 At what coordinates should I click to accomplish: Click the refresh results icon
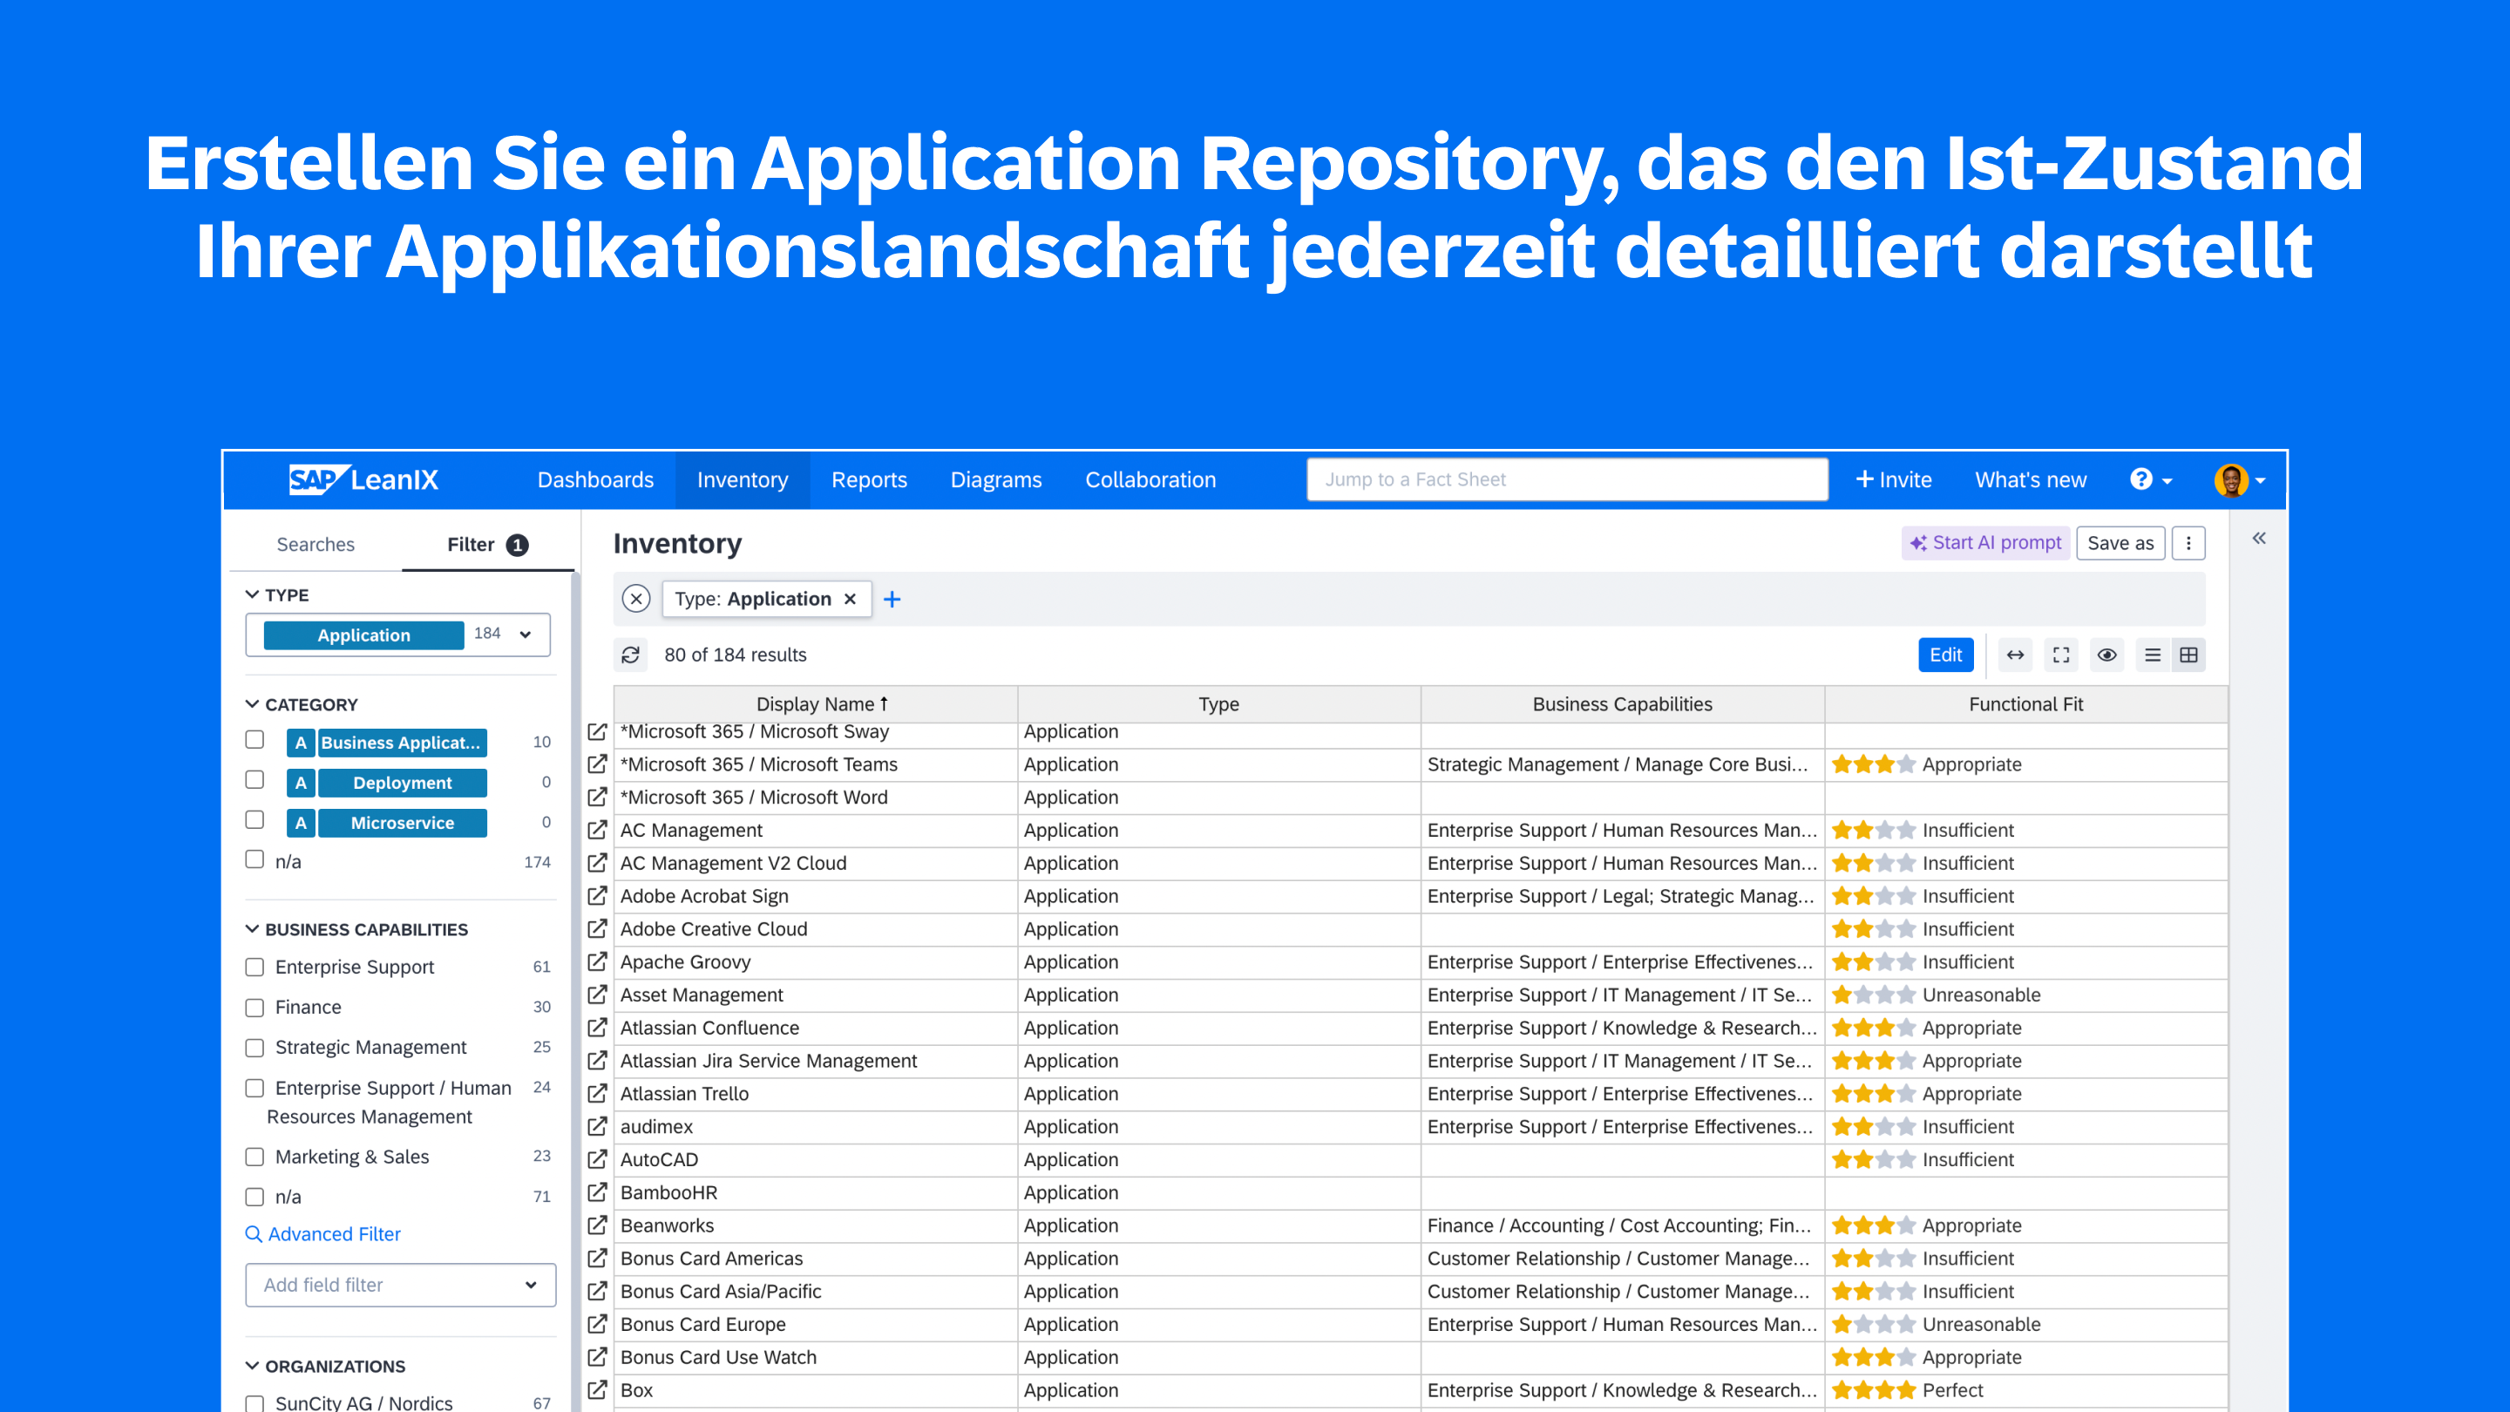pyautogui.click(x=630, y=655)
